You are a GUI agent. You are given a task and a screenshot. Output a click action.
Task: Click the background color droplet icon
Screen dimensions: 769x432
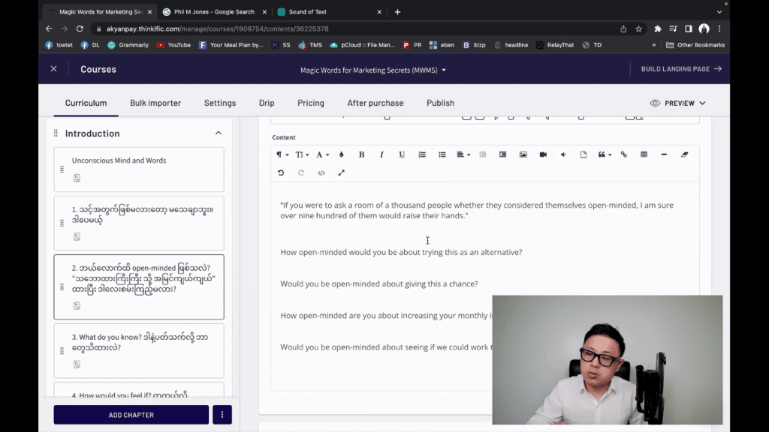(x=342, y=154)
